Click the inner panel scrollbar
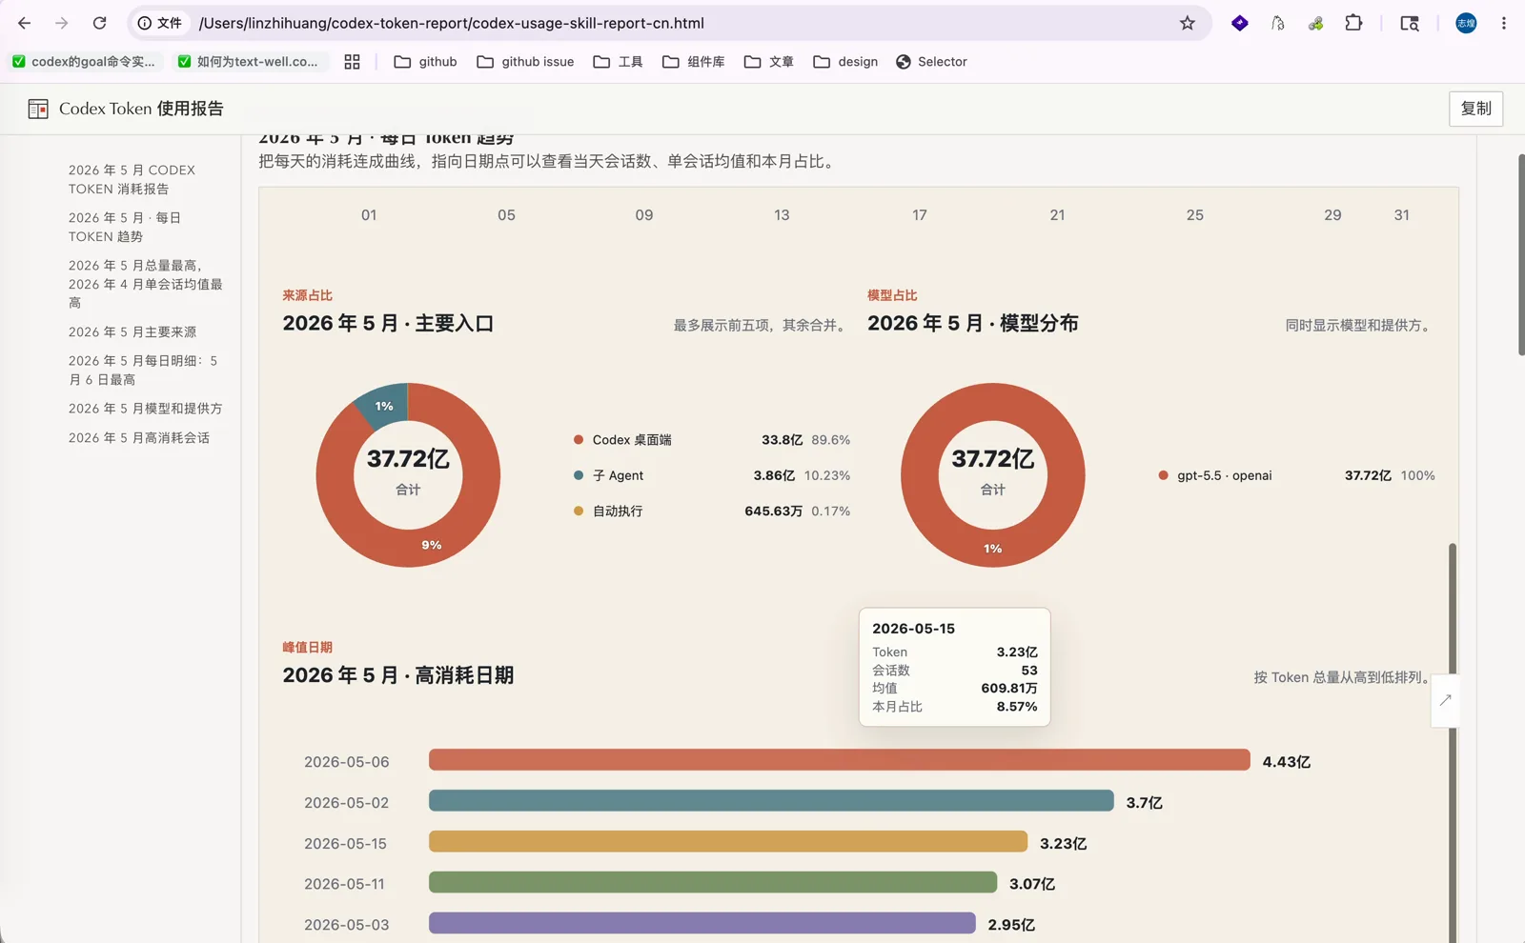The width and height of the screenshot is (1525, 943). point(1453,743)
